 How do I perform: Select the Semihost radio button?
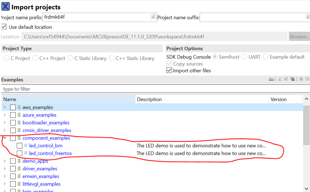click(215, 57)
